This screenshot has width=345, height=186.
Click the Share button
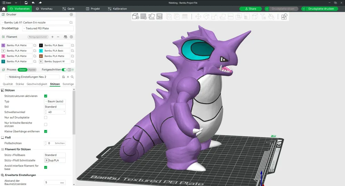250,9
